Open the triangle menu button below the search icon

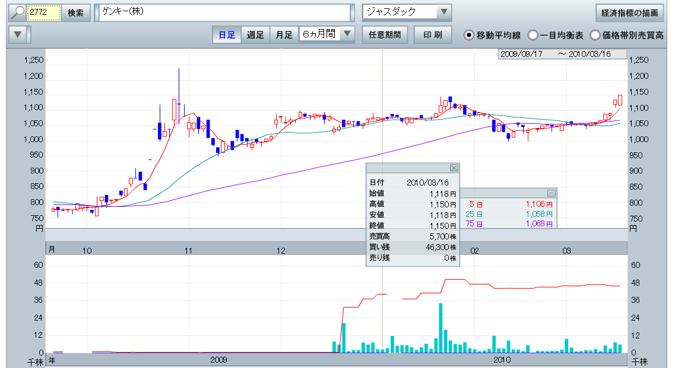coord(18,35)
